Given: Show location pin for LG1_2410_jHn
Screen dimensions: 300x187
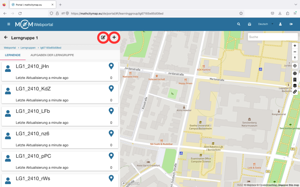Looking at the screenshot, I should [x=111, y=66].
